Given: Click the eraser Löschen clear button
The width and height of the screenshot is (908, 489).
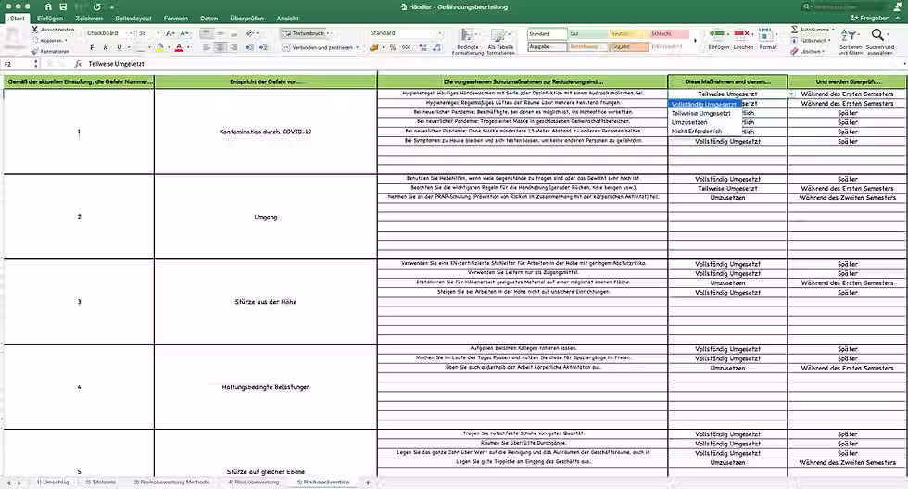Looking at the screenshot, I should point(808,51).
